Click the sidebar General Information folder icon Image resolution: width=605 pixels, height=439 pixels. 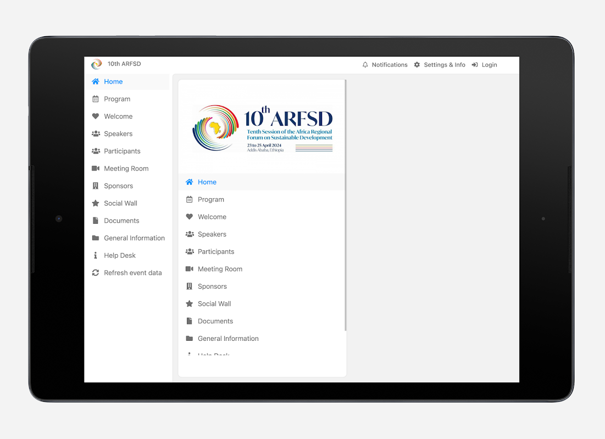pyautogui.click(x=95, y=238)
